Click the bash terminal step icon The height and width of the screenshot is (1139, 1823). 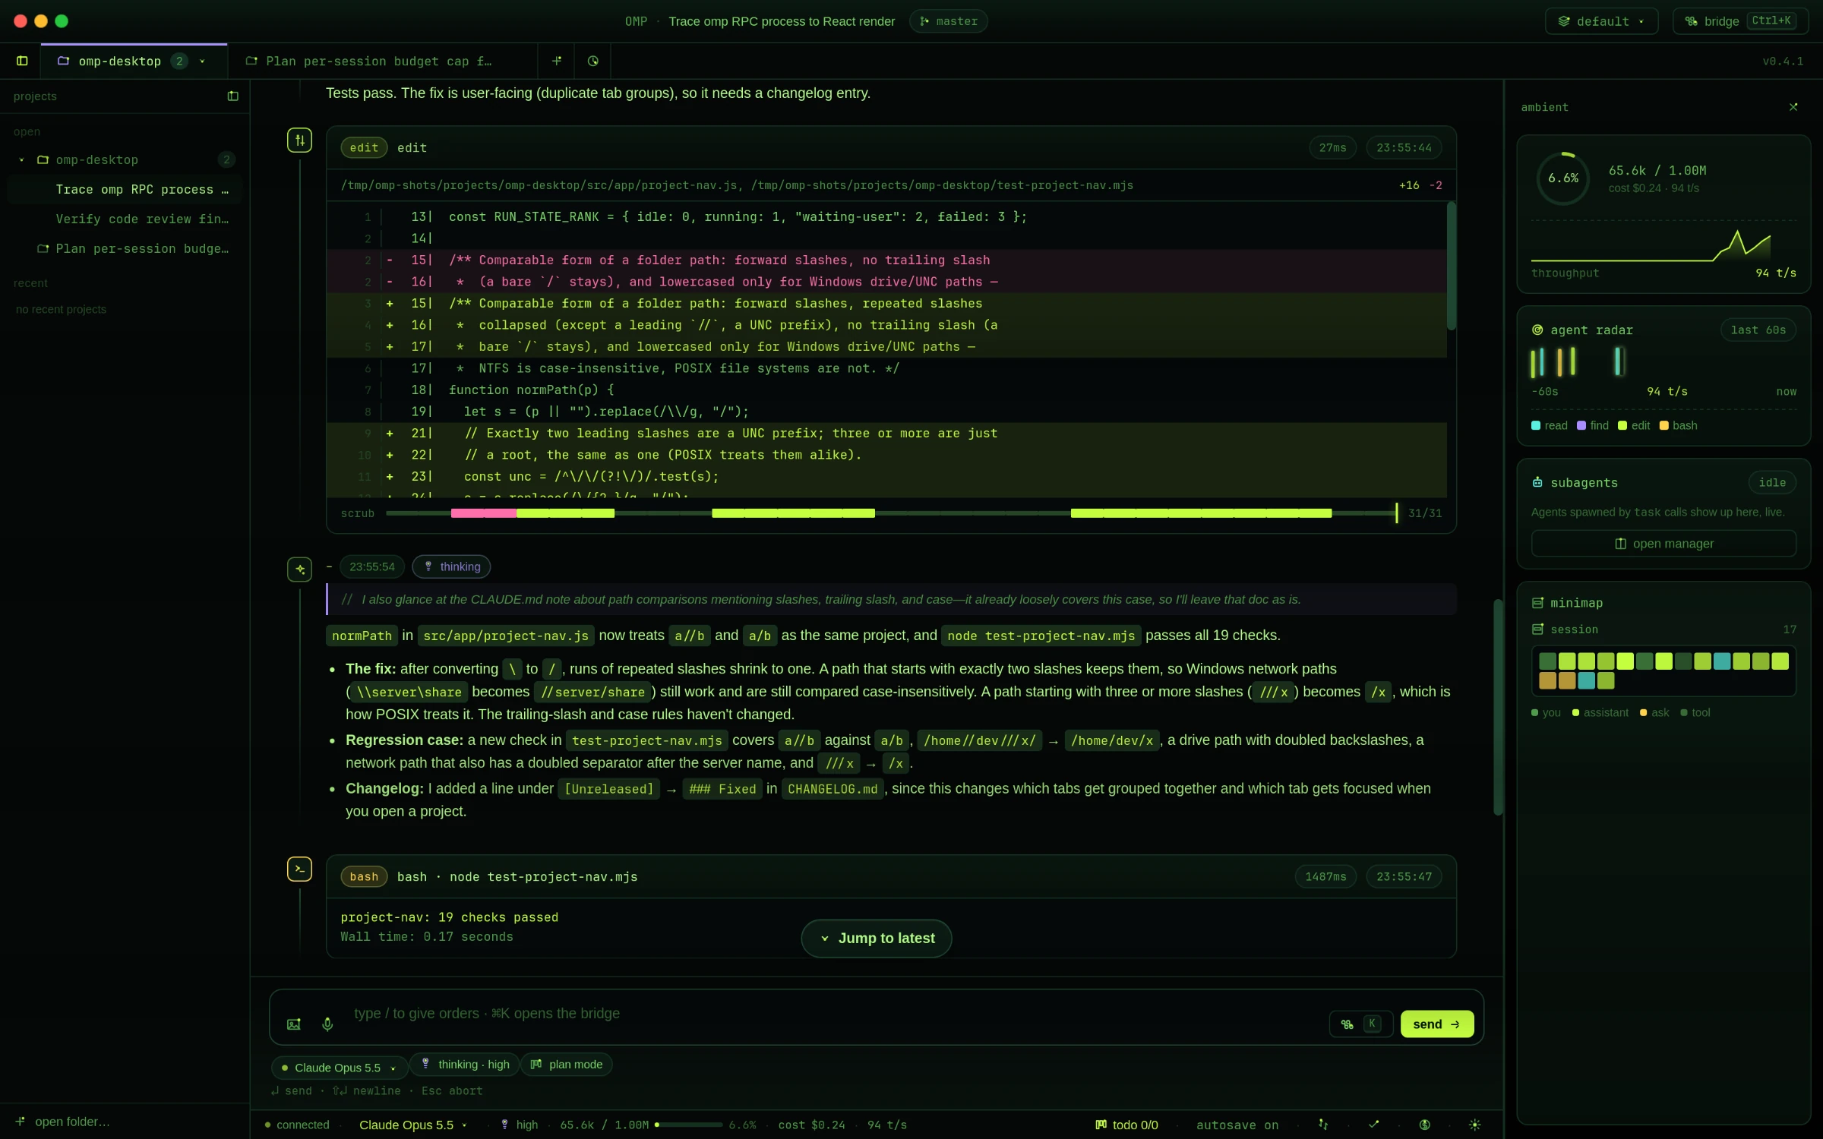coord(299,869)
